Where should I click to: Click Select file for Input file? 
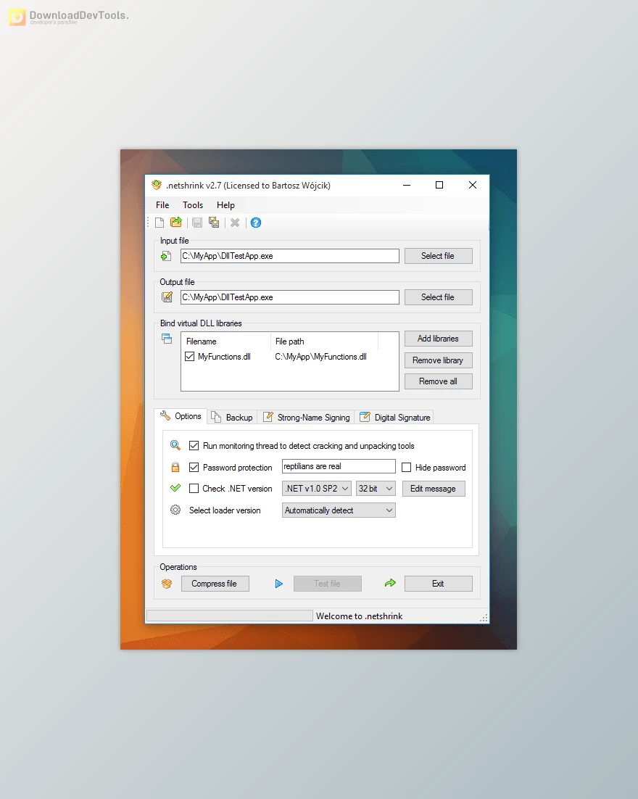click(438, 256)
